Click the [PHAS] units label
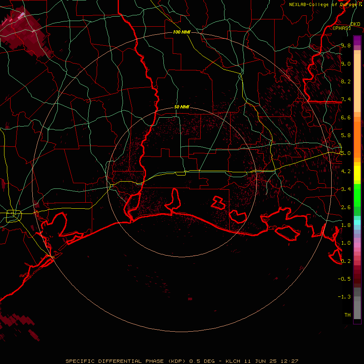364x364 pixels. pos(342,28)
